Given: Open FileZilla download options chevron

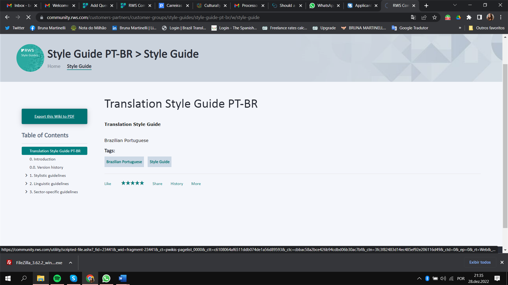Looking at the screenshot, I should pos(71,263).
